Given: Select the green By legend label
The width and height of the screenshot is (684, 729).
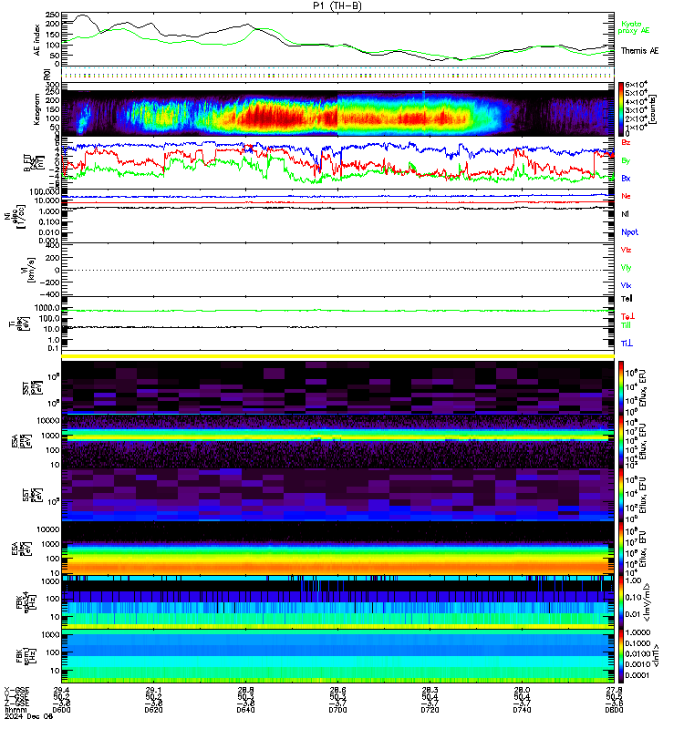Looking at the screenshot, I should (626, 160).
